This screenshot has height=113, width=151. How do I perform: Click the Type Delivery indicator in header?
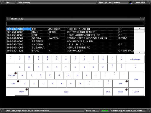click(x=109, y=3)
